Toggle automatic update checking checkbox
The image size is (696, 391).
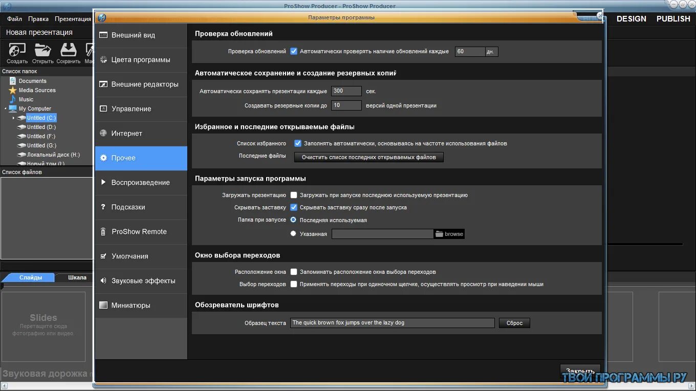point(294,51)
